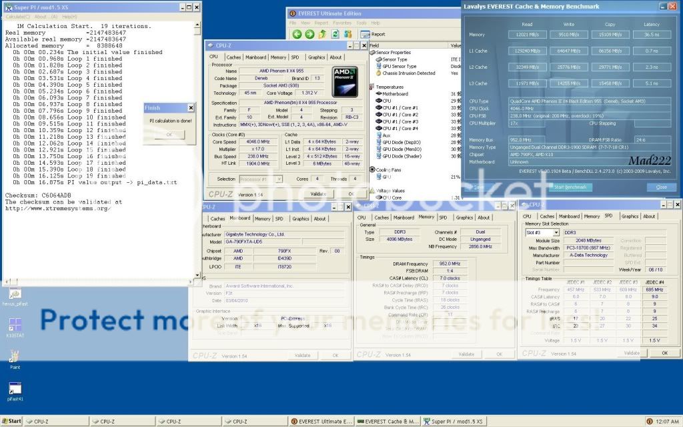Bring up Super PI from the taskbar
This screenshot has height=427, width=683.
(454, 422)
